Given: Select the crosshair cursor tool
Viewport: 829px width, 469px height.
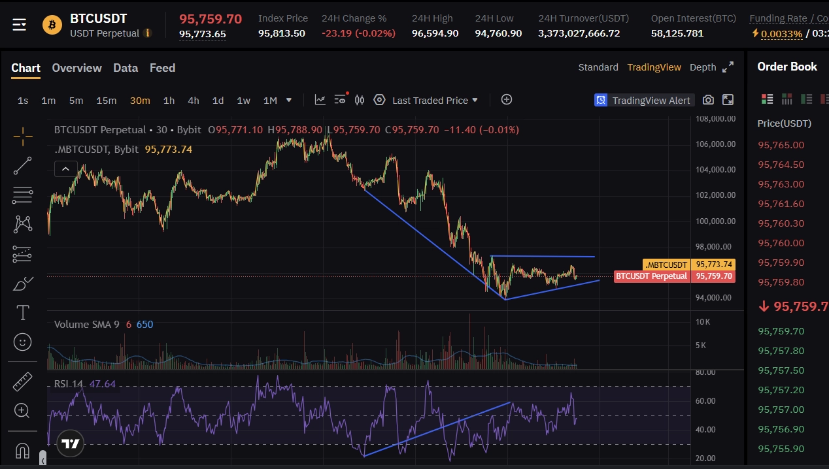Looking at the screenshot, I should (23, 137).
